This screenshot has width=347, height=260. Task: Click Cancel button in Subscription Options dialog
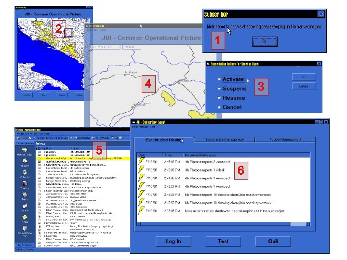click(x=304, y=86)
